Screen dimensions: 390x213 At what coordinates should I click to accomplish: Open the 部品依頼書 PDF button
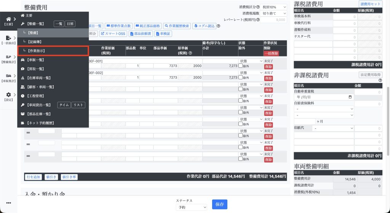(141, 34)
